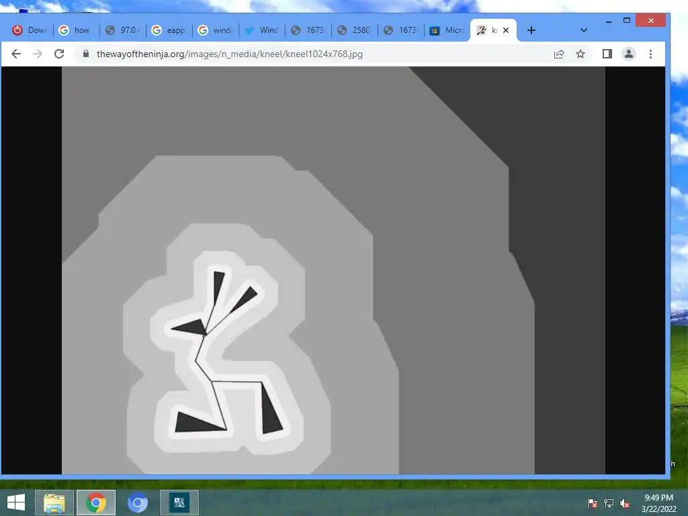Screen dimensions: 688x516
Task: Open a new tab with the plus button
Action: click(531, 30)
